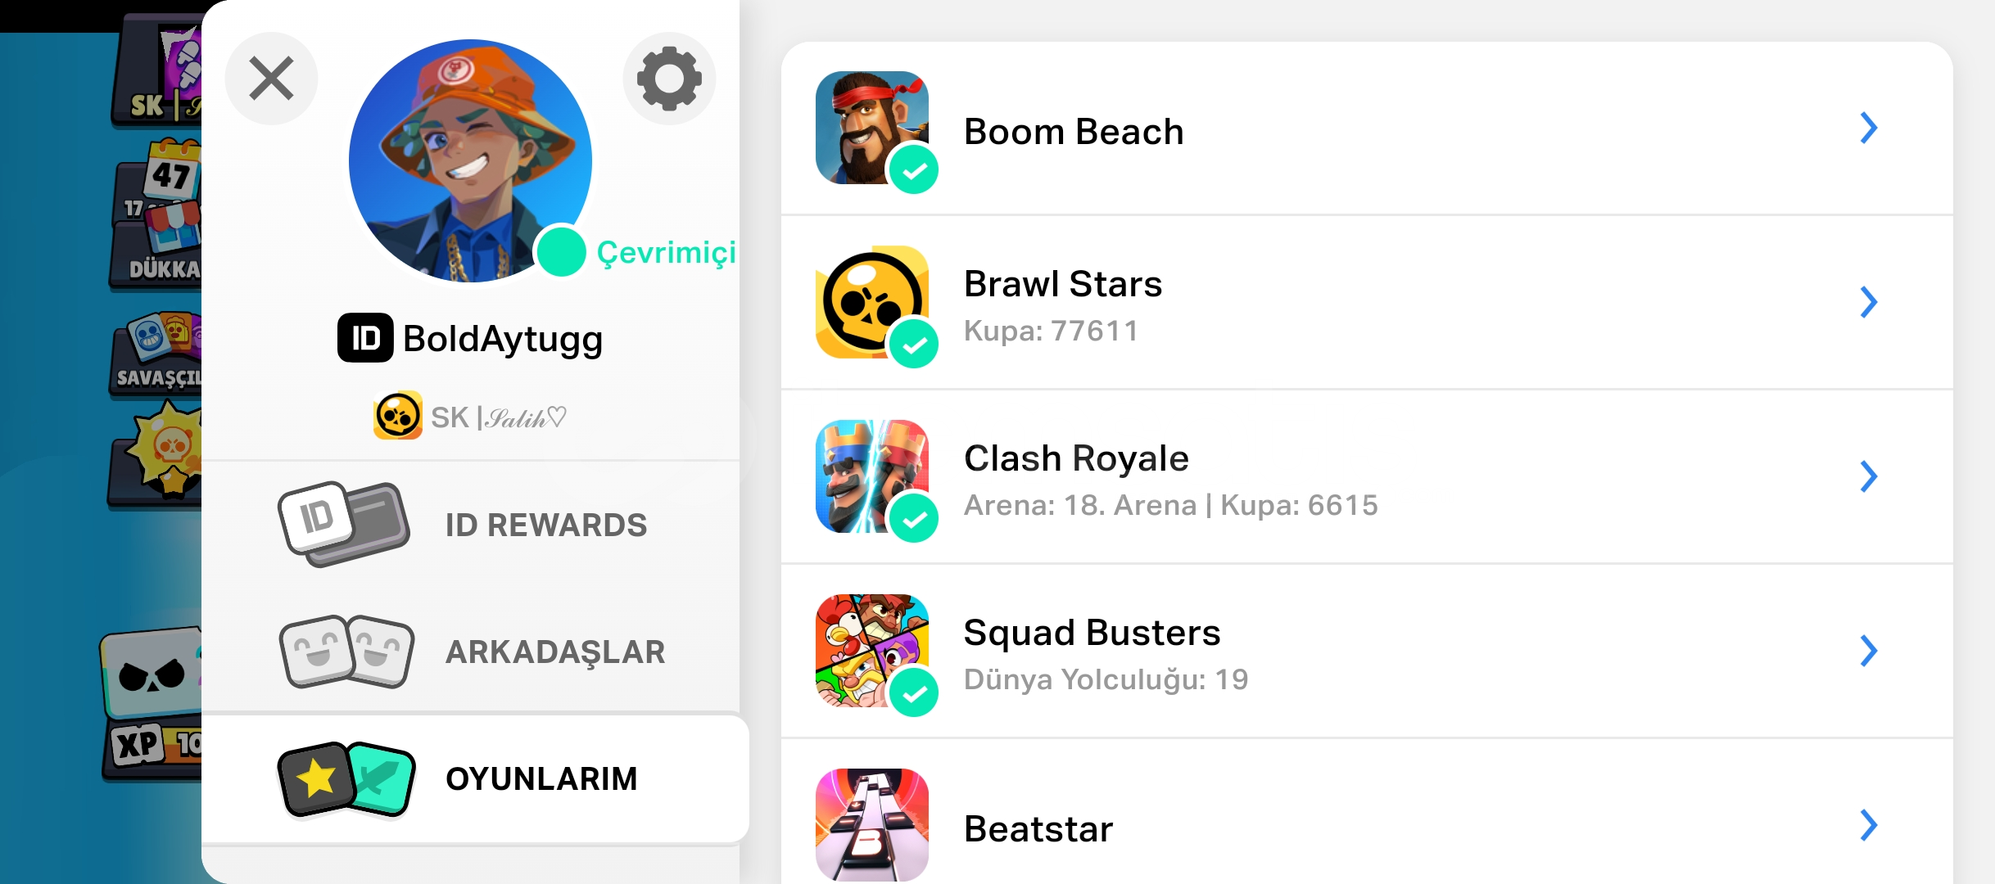
Task: Tap the BoldAytugg username
Action: click(503, 339)
